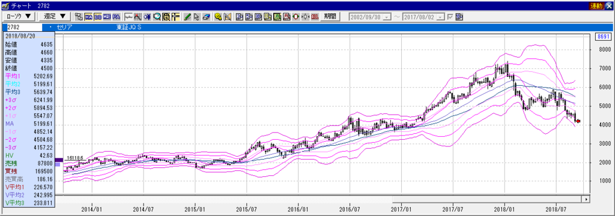Image resolution: width=615 pixels, height=216 pixels.
Task: Click the red ALL period icon
Action: (x=315, y=17)
